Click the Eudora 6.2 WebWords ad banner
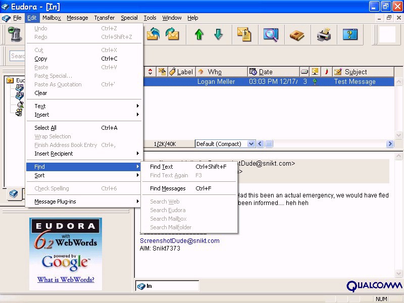The image size is (404, 303). [x=66, y=254]
